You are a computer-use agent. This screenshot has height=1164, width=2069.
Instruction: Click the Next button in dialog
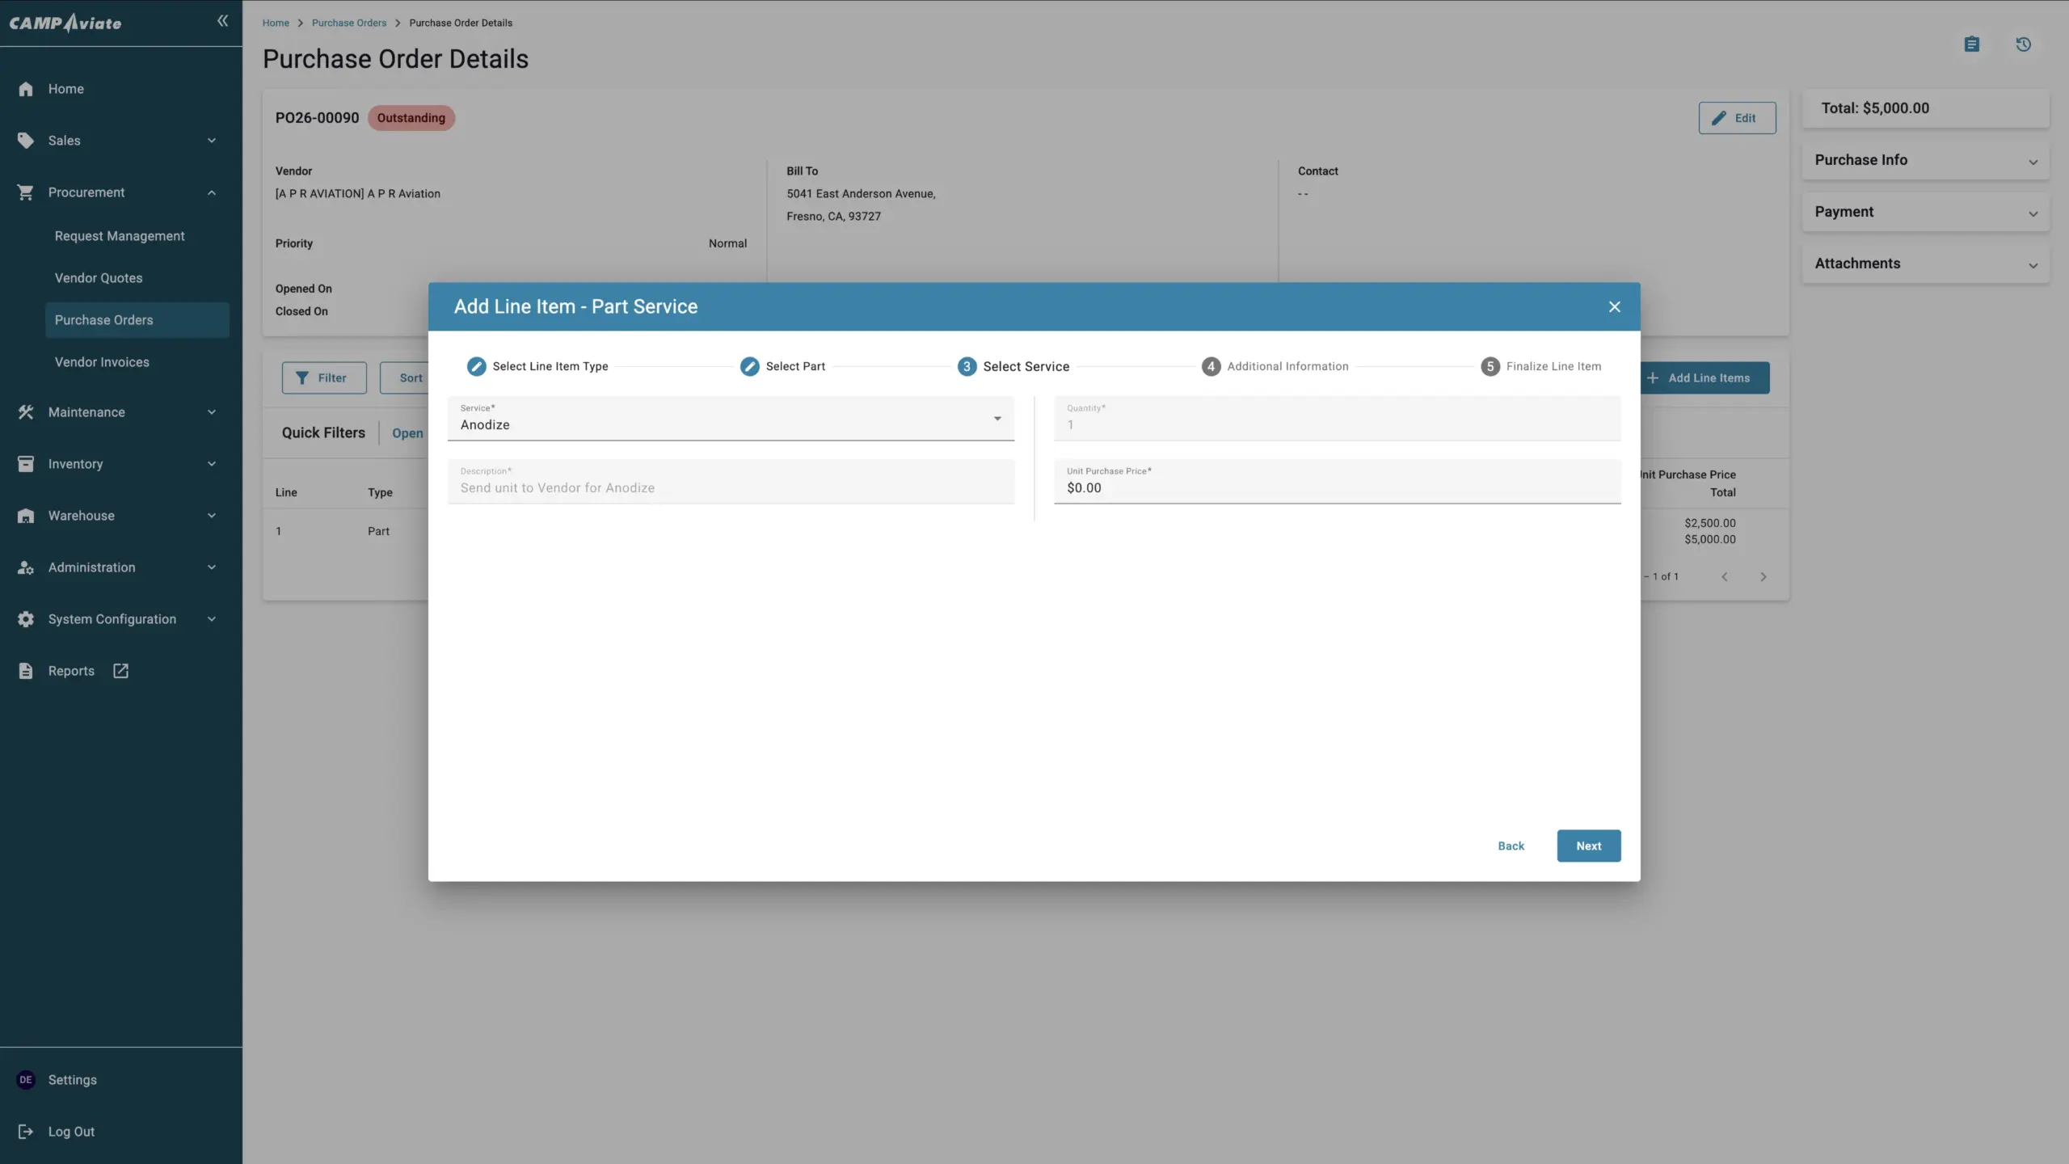tap(1588, 846)
